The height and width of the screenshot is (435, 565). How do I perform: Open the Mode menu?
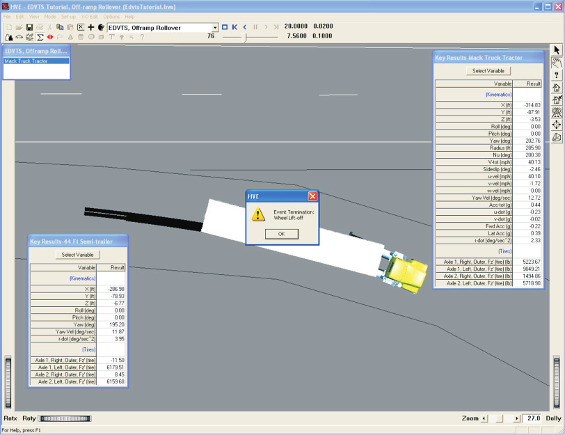coord(50,17)
